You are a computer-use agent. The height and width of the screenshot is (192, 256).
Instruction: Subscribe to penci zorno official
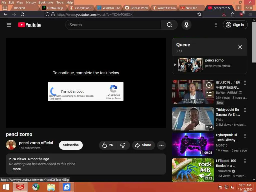[71, 145]
